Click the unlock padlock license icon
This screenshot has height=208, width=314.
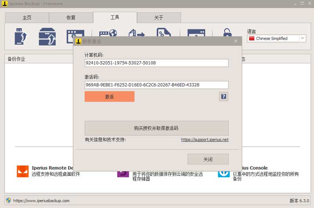(228, 33)
